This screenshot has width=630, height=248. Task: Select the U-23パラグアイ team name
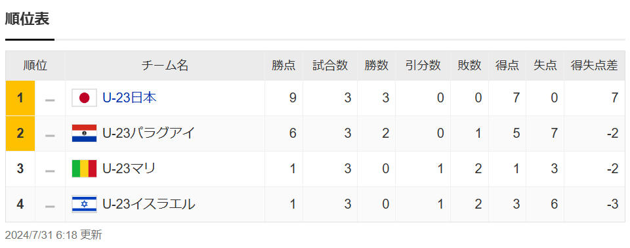[149, 133]
